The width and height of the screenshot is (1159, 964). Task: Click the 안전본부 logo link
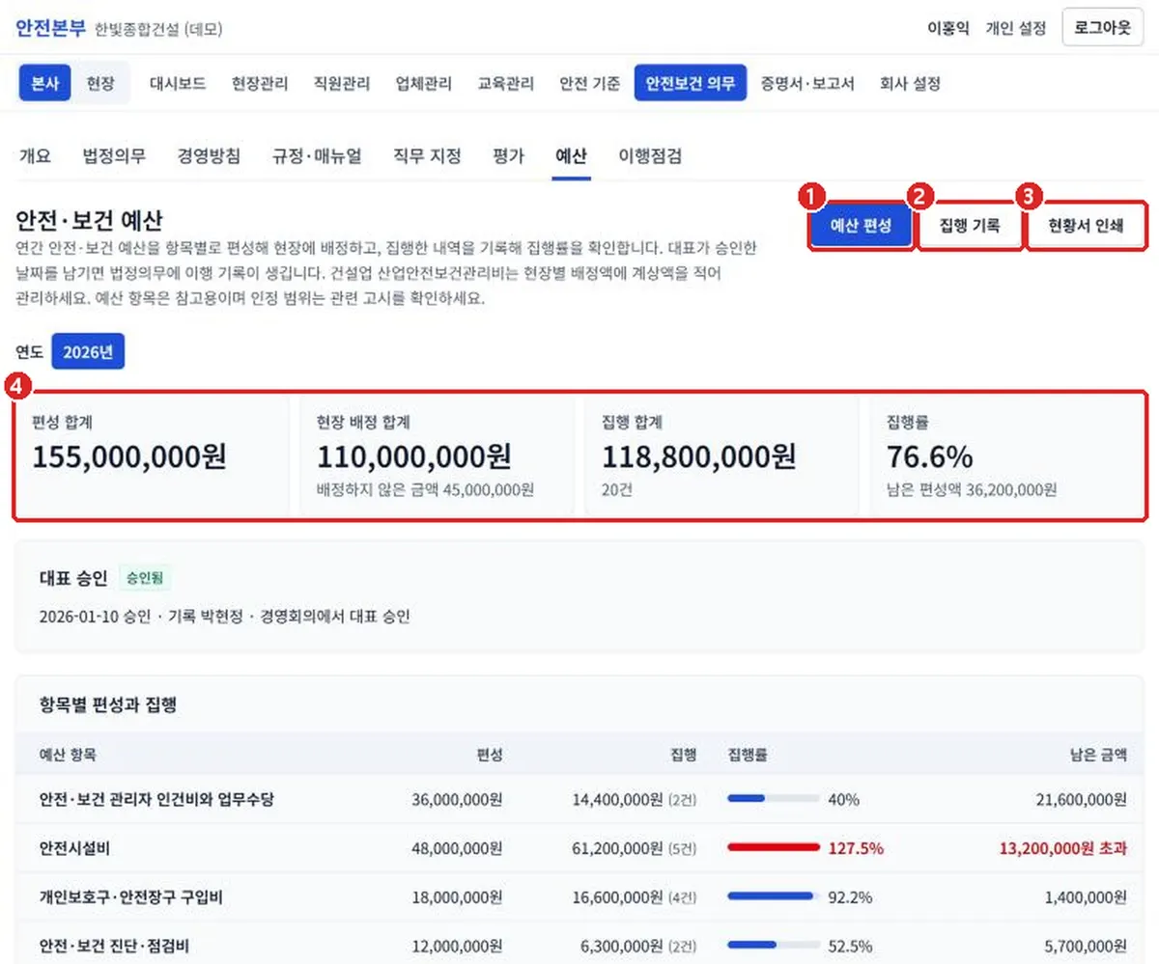(50, 28)
